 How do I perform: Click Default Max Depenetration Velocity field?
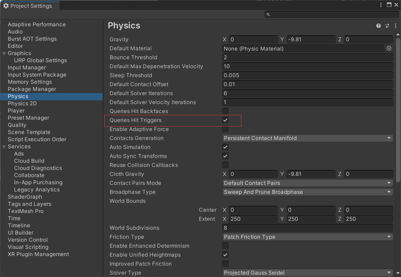[308, 66]
